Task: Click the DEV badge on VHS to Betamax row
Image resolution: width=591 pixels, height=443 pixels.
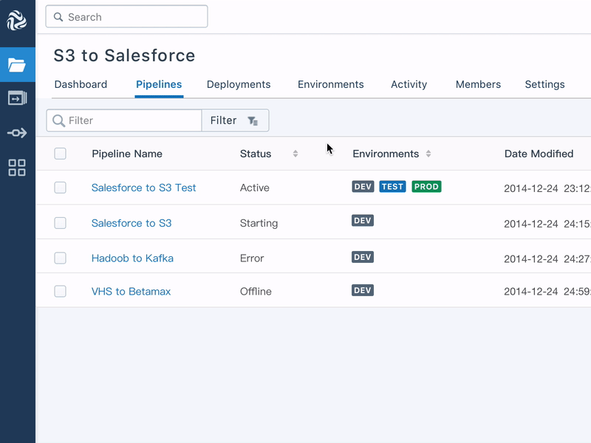Action: pyautogui.click(x=363, y=290)
